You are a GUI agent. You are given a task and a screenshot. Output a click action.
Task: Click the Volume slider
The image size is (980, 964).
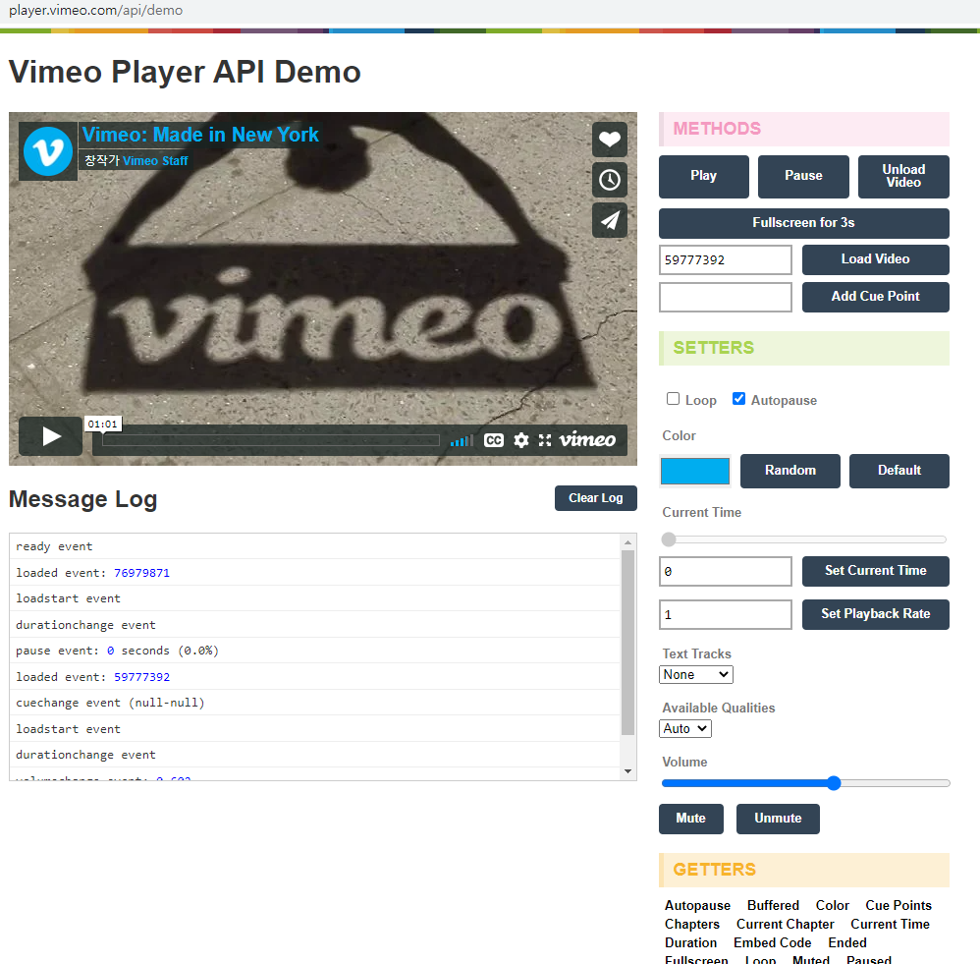point(805,783)
